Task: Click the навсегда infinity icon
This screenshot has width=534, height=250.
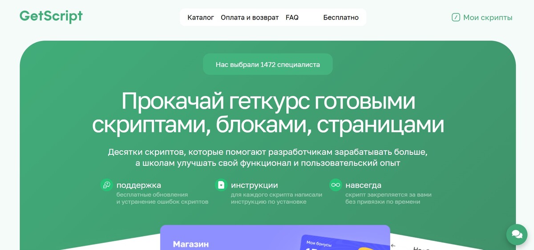Action: coord(336,185)
